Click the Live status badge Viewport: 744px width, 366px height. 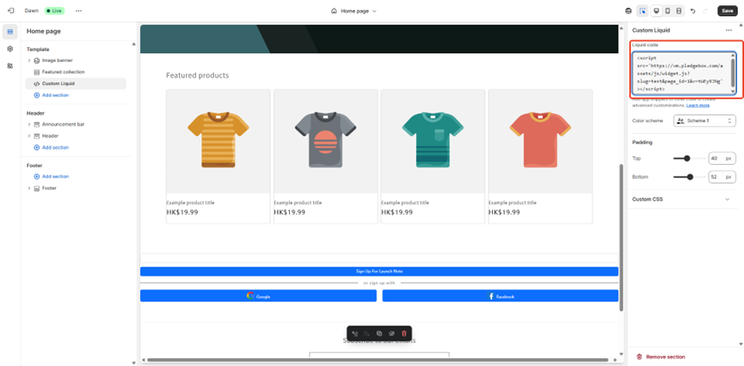click(x=54, y=10)
